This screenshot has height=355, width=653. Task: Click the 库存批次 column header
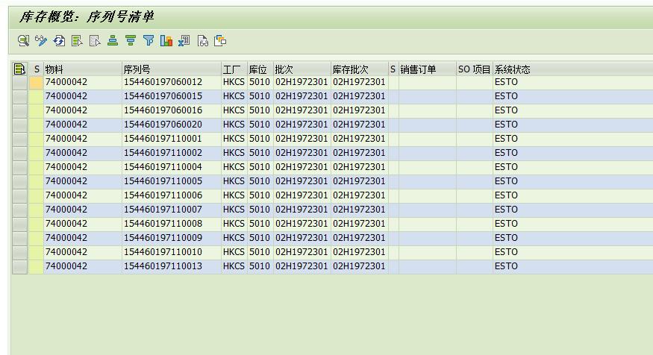click(360, 69)
